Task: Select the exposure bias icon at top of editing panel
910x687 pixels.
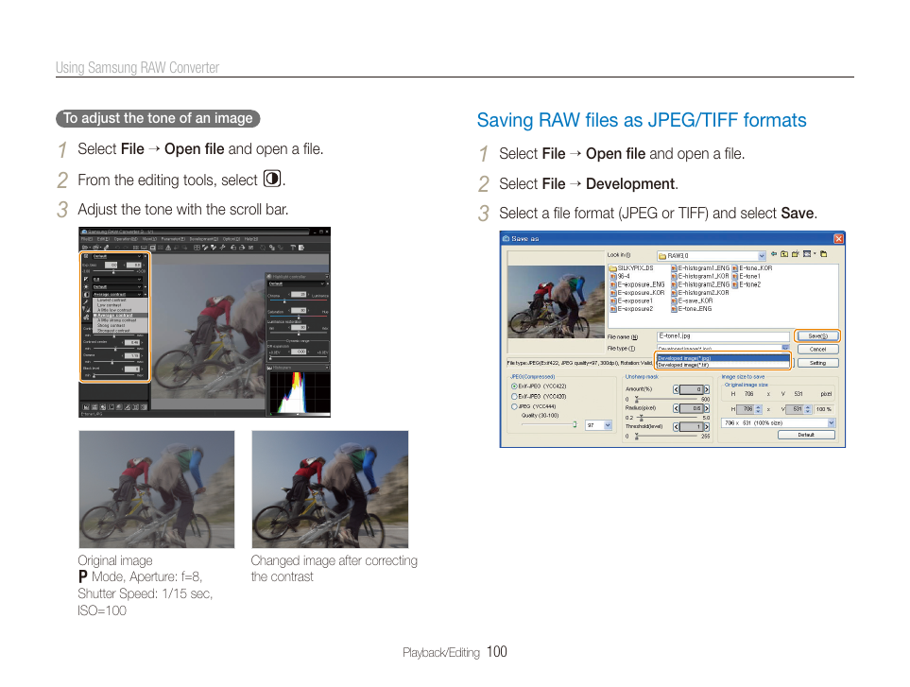Action: 87,256
